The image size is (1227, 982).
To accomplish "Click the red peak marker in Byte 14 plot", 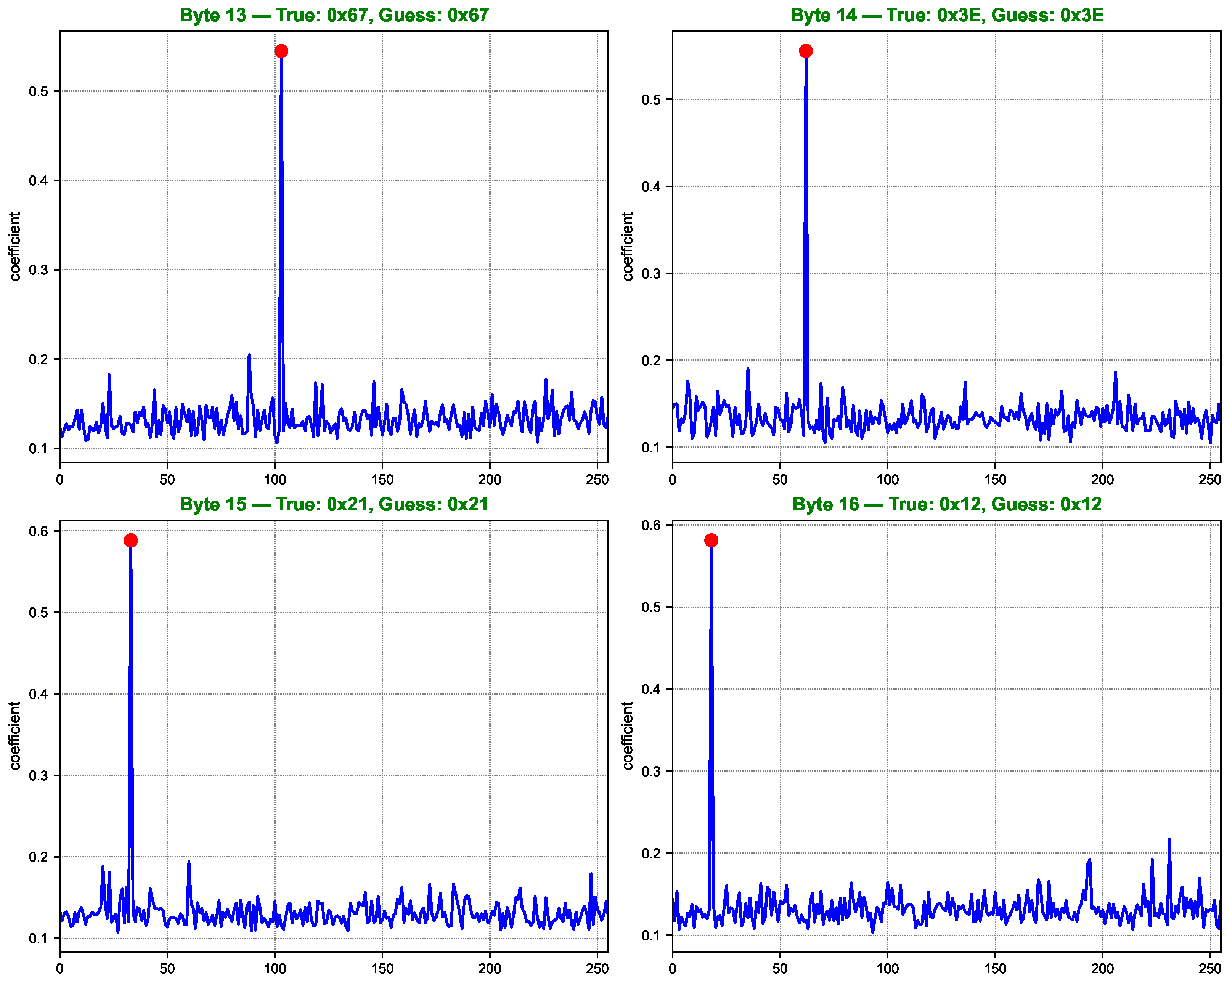I will click(x=806, y=51).
